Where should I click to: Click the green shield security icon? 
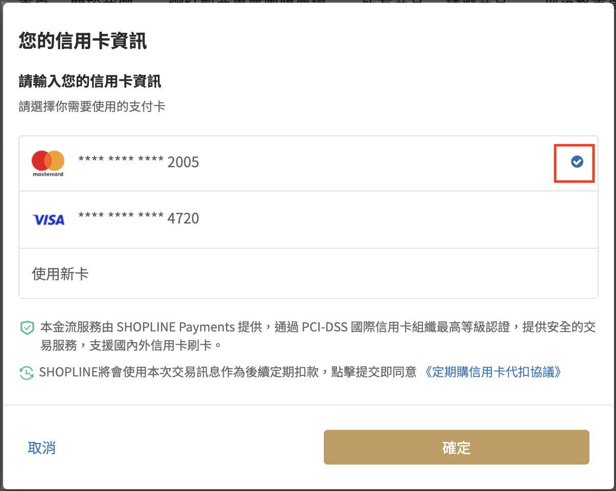pyautogui.click(x=27, y=327)
